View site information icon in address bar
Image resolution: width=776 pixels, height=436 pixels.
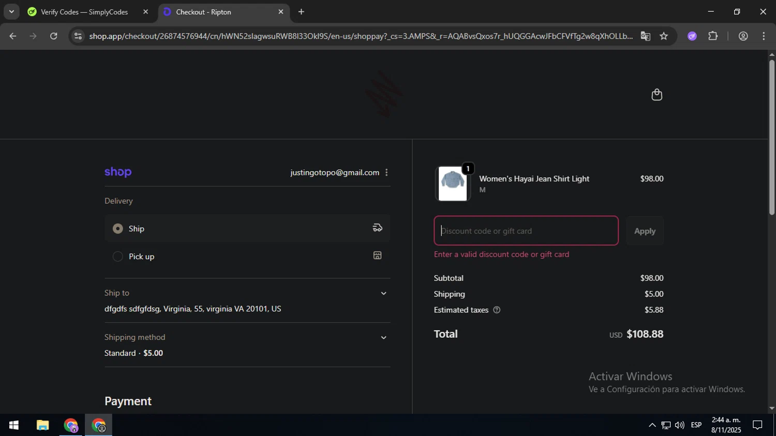point(78,36)
